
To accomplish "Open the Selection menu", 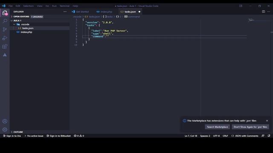I will pyautogui.click(x=29, y=6).
